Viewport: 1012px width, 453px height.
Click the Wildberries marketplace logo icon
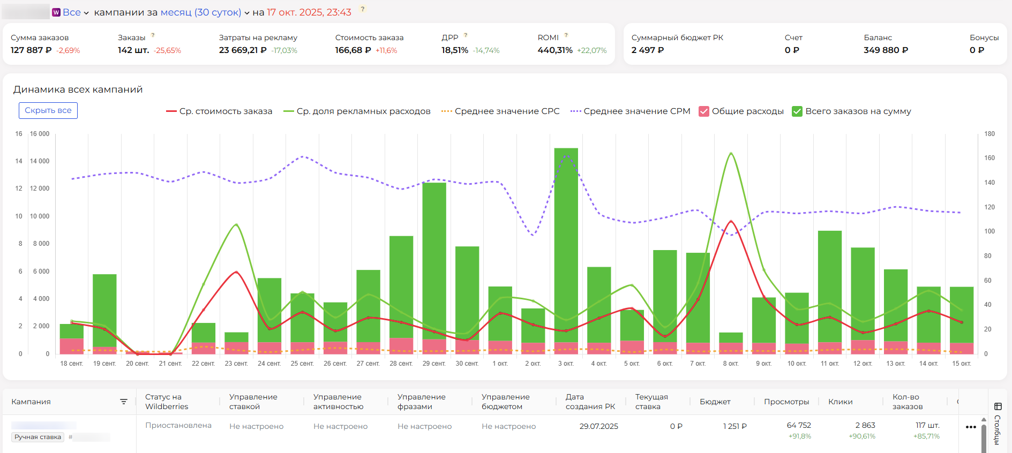click(56, 12)
